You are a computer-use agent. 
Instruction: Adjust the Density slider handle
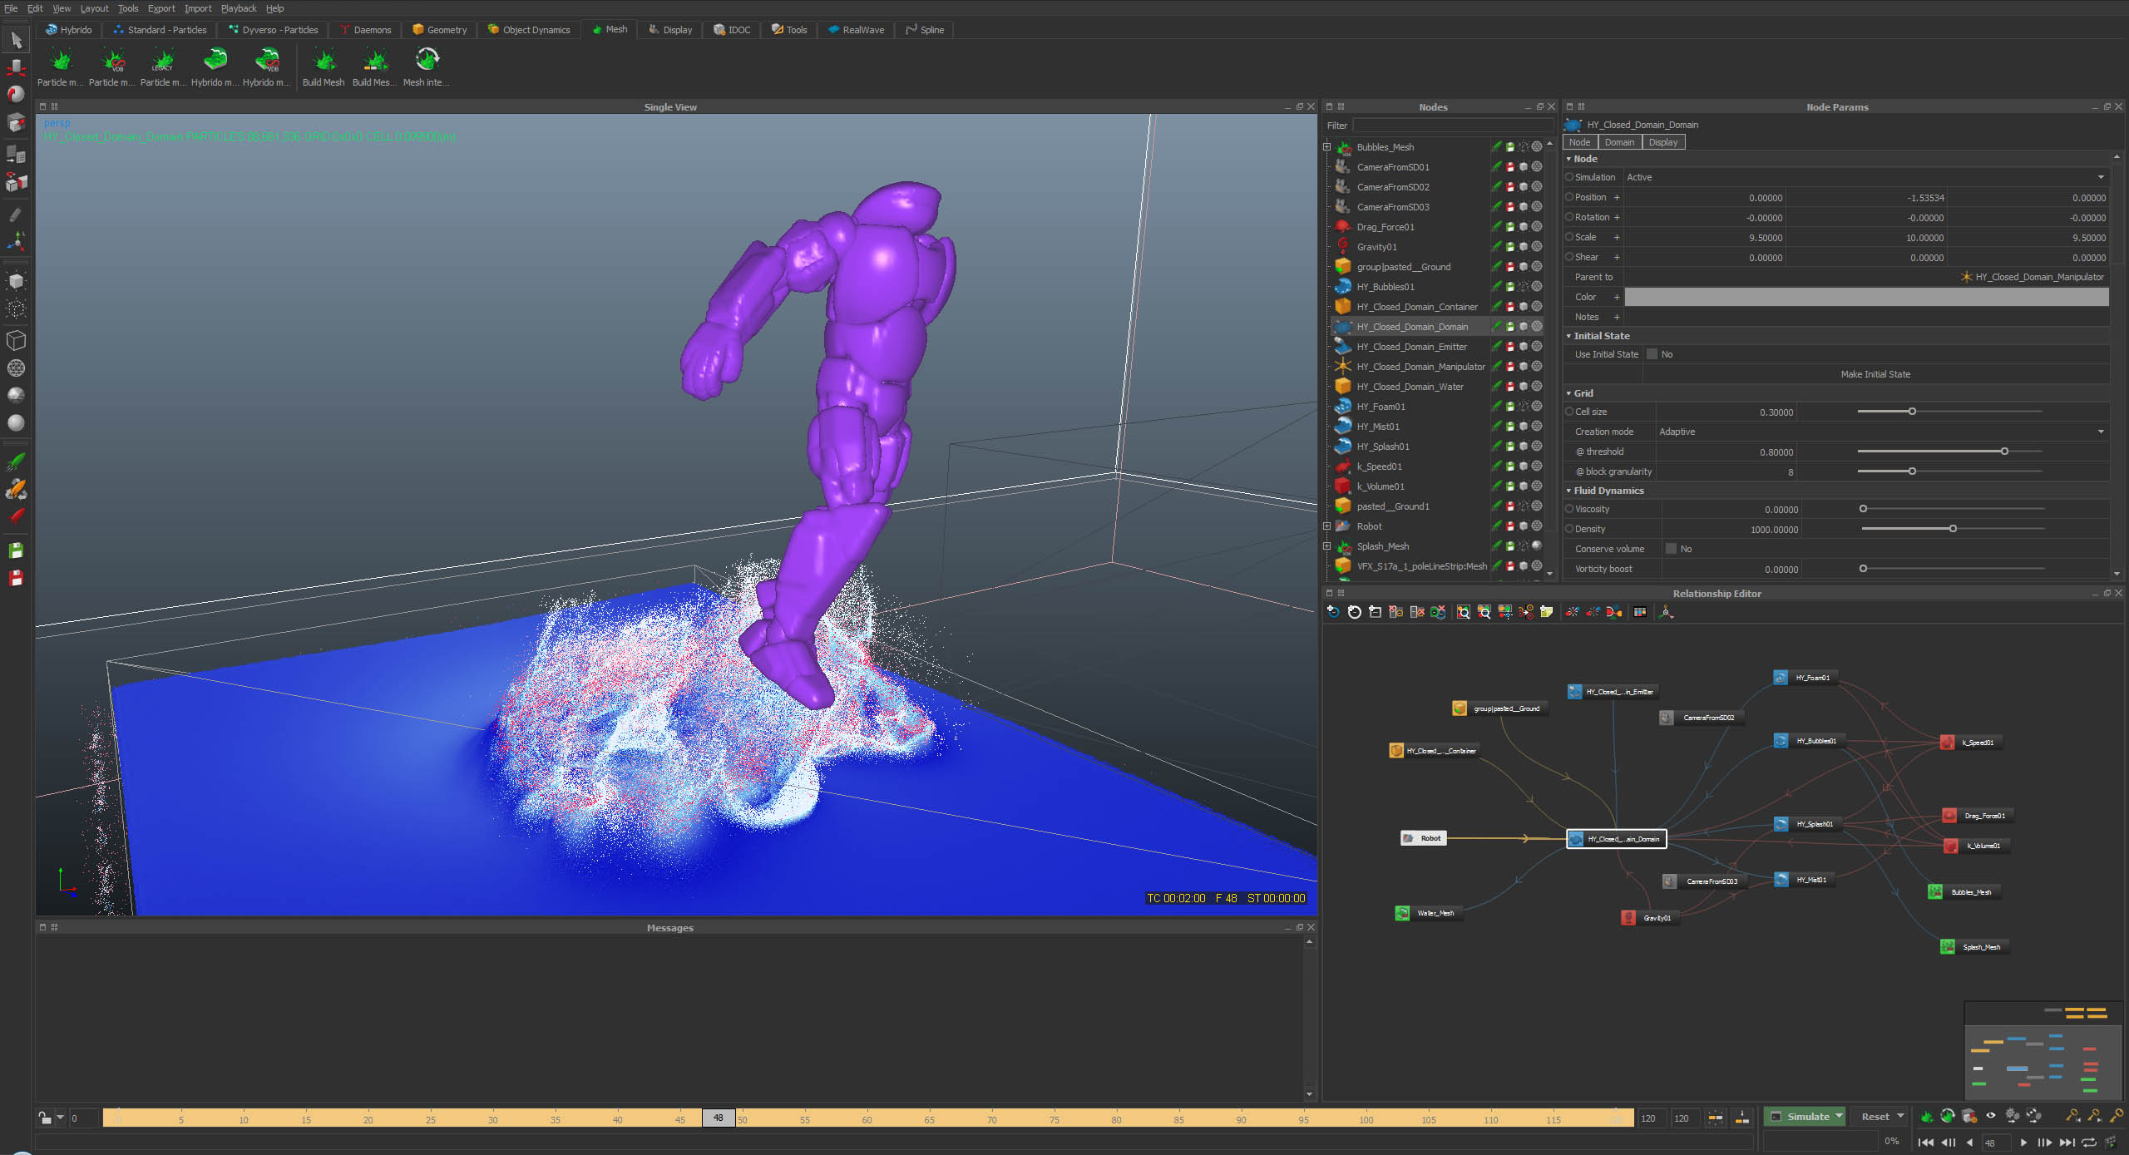pyautogui.click(x=1952, y=529)
